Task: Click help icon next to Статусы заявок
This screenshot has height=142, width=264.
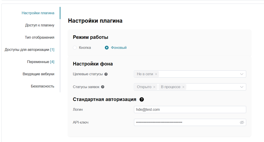Action: click(102, 87)
